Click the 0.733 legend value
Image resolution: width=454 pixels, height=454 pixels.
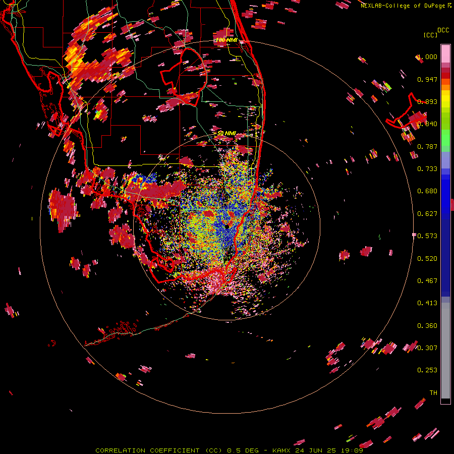(427, 169)
